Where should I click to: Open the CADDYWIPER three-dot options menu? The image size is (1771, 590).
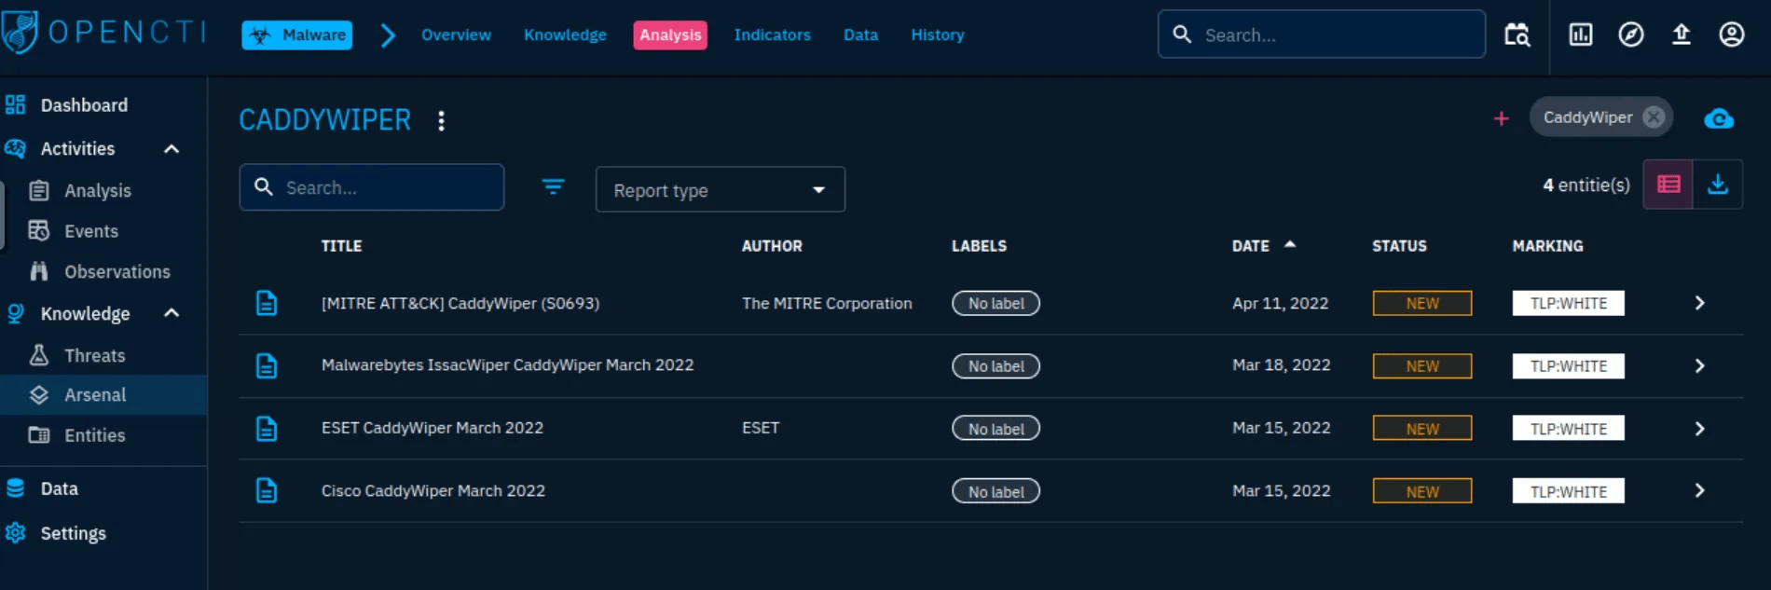tap(441, 120)
